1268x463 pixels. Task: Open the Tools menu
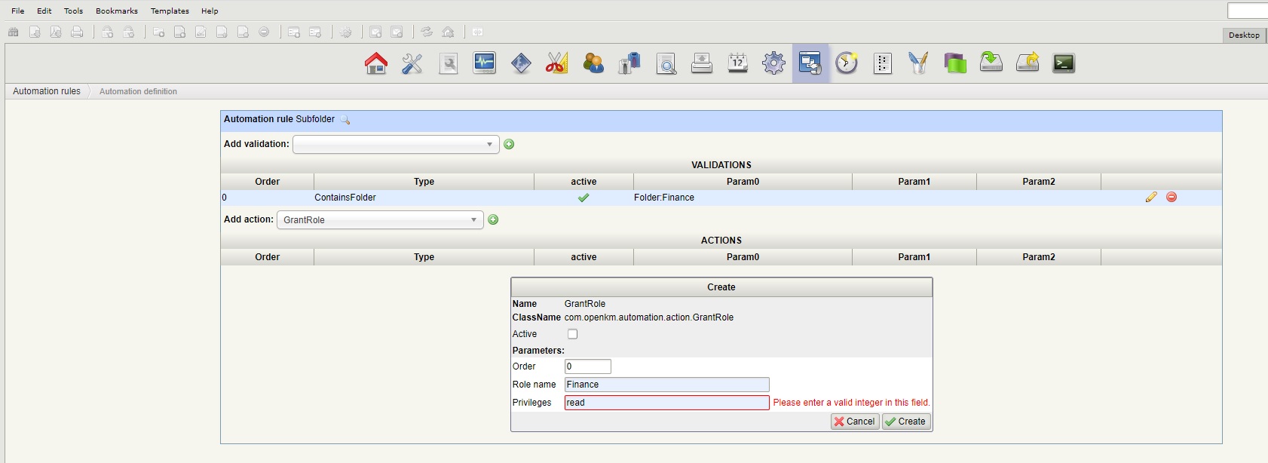[x=73, y=11]
